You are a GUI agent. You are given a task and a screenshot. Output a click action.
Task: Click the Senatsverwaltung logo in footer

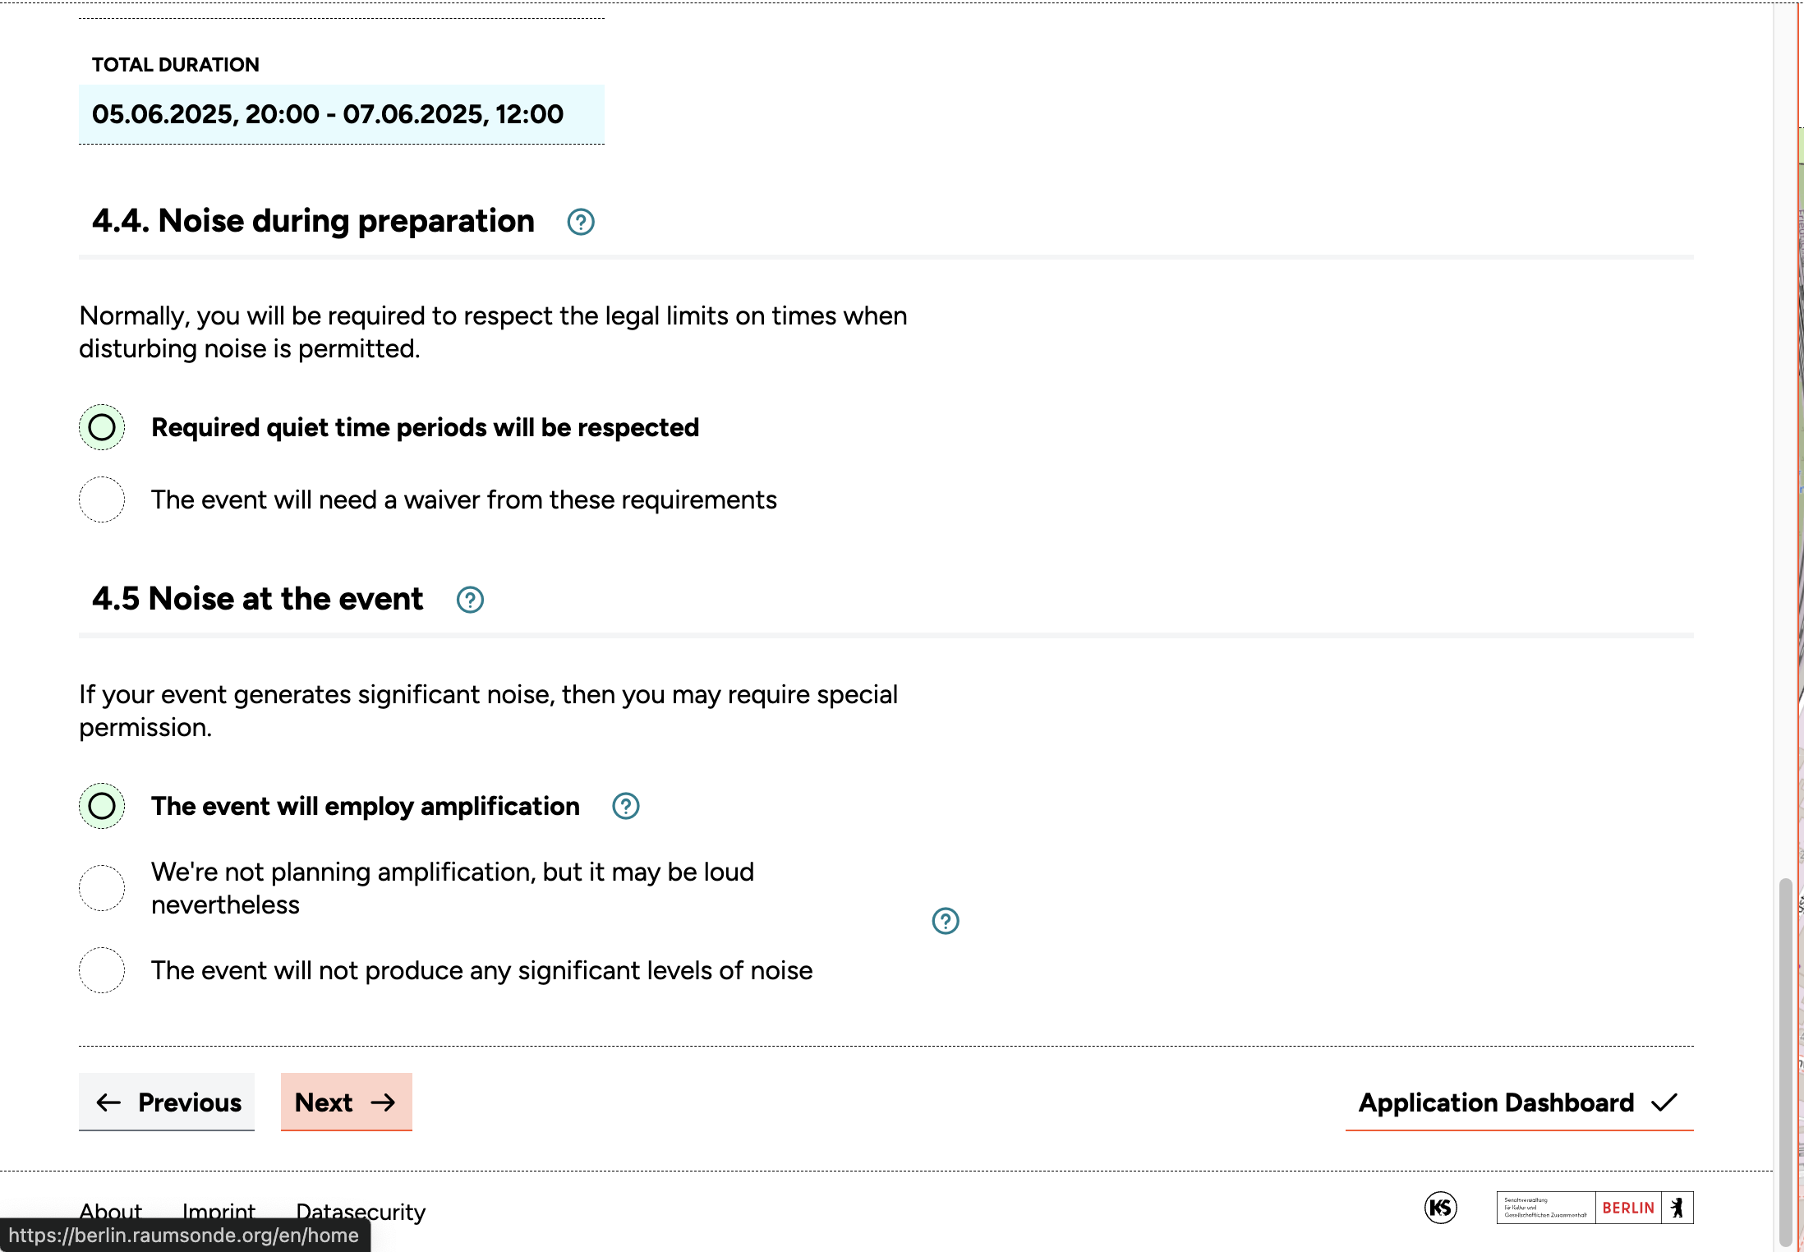(x=1545, y=1208)
